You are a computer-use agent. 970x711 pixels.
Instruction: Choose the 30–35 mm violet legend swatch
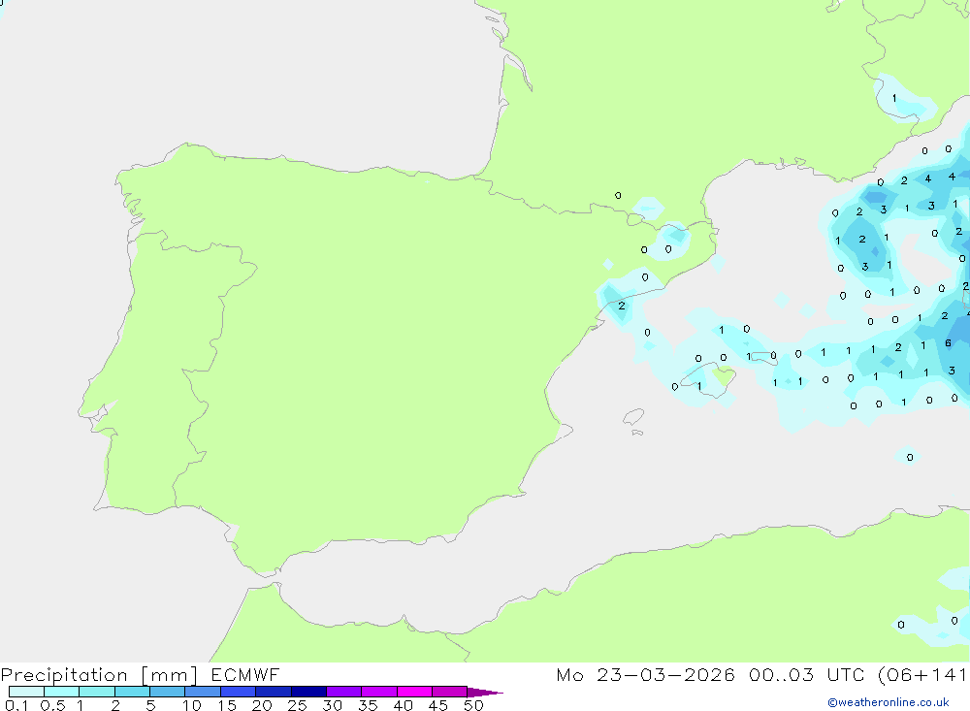[343, 692]
